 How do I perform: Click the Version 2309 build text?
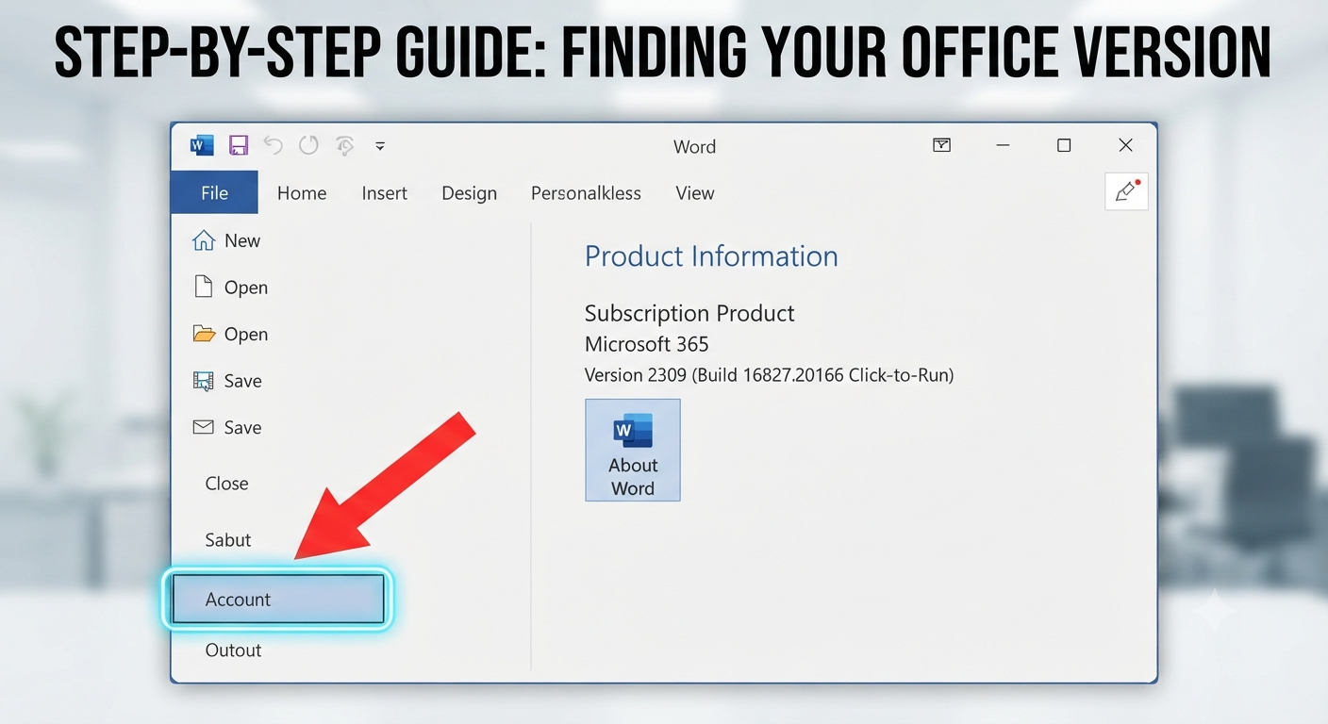tap(770, 375)
